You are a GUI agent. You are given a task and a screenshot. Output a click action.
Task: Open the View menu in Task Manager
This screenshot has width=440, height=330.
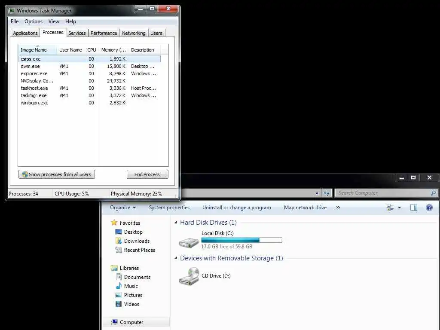(x=54, y=21)
